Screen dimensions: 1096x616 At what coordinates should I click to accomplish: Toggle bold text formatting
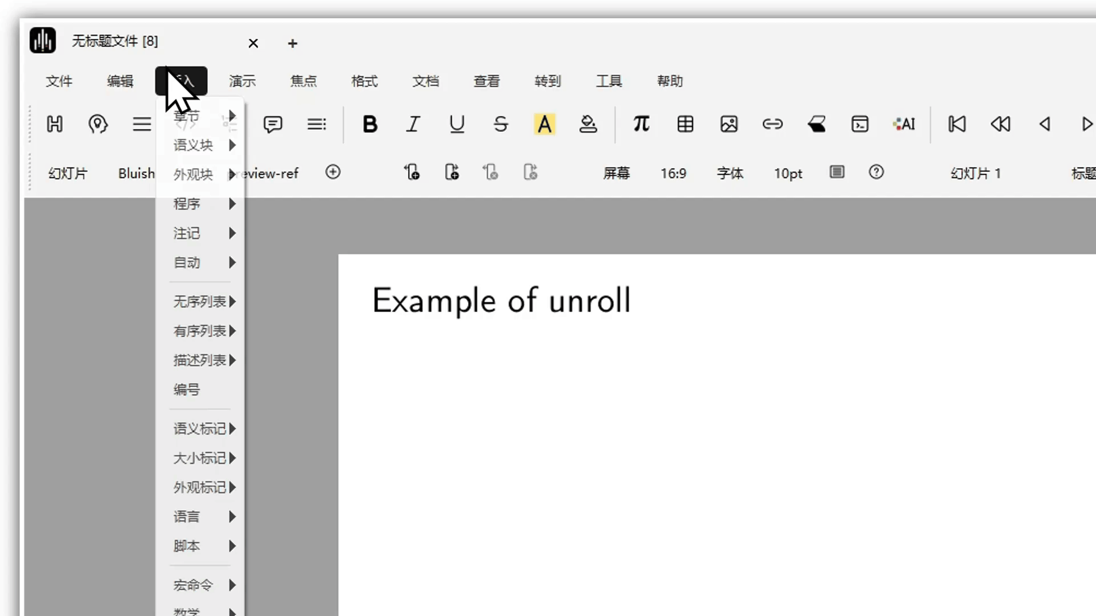click(x=370, y=124)
